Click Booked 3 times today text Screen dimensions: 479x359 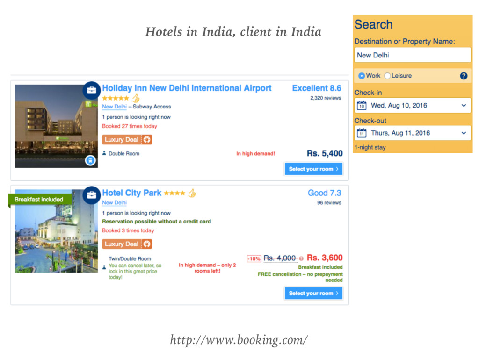pyautogui.click(x=128, y=230)
